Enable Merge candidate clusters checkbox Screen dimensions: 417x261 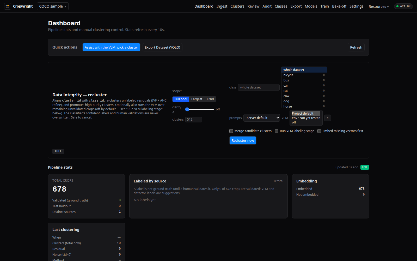click(231, 131)
